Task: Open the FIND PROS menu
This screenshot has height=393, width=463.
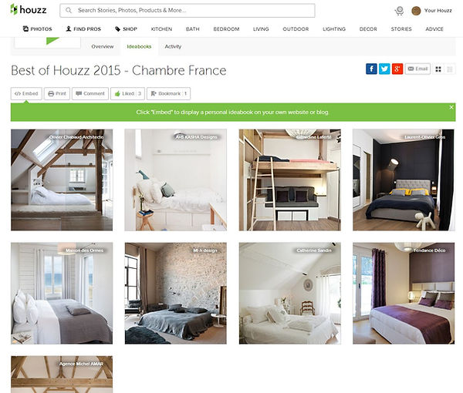Action: (x=83, y=29)
